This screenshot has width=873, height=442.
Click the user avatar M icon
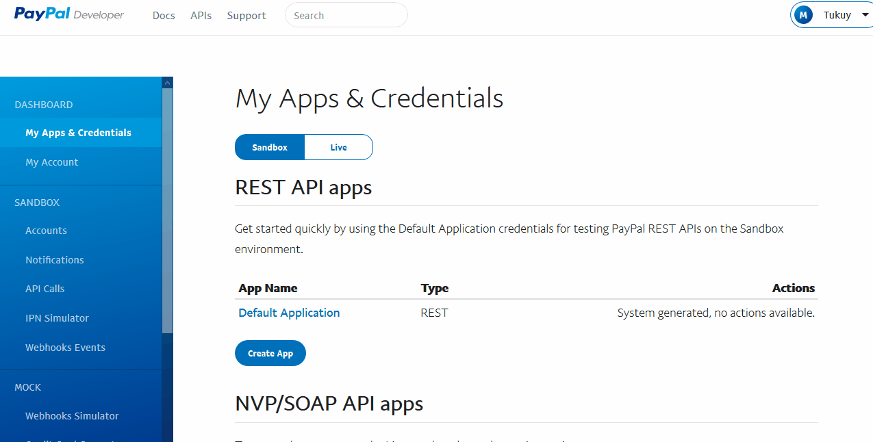point(803,15)
